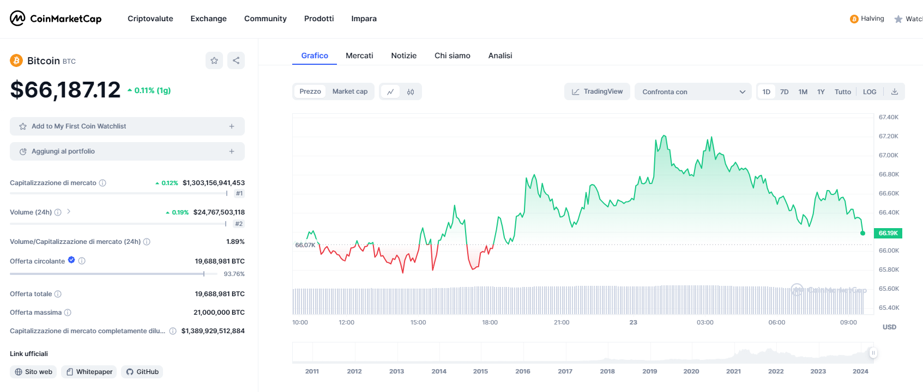Click info icon beside Capitalizzazione di mercato
Viewport: 923px width, 392px height.
(102, 183)
